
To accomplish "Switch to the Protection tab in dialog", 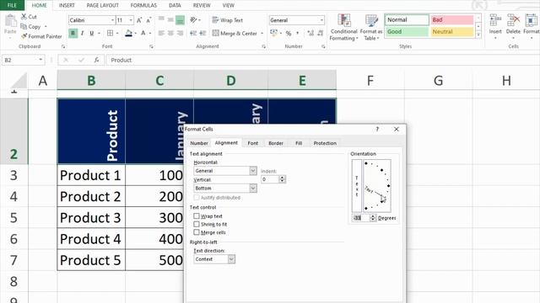I will (325, 143).
